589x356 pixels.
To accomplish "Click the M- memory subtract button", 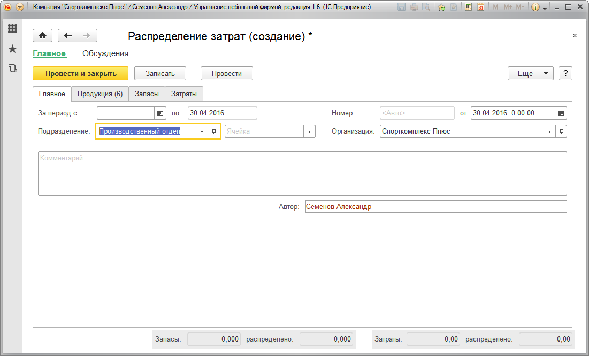I will click(520, 7).
